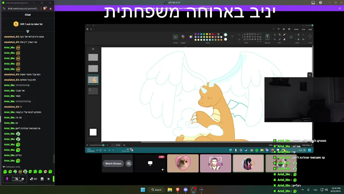This screenshot has width=344, height=194.
Task: Click the infinity icon below chat
Action: tap(35, 179)
